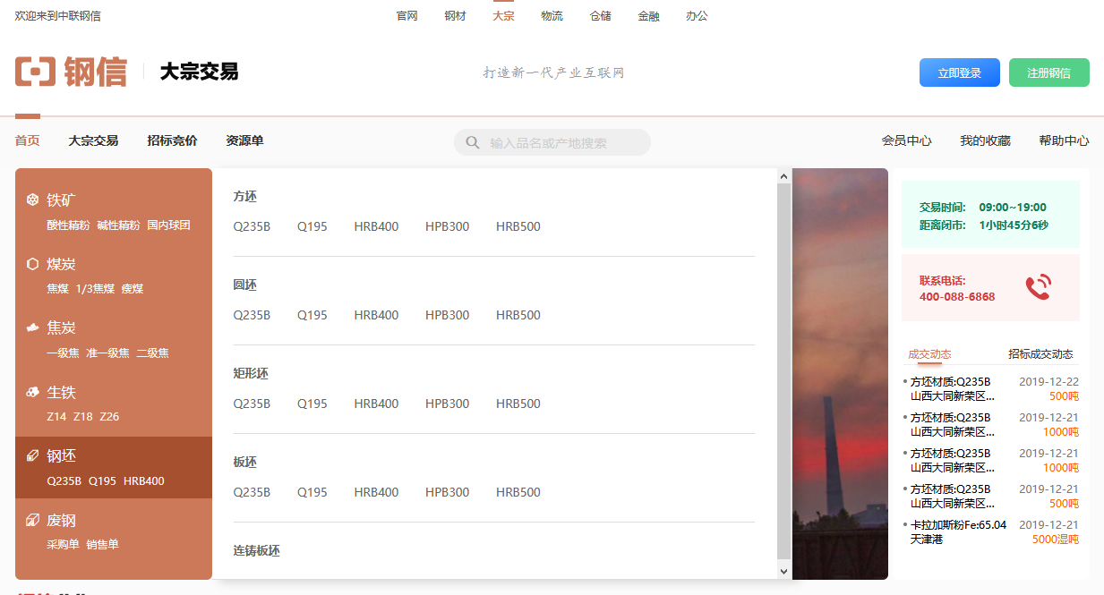
Task: Click the scroll up arrow in submenu panel
Action: [x=783, y=176]
